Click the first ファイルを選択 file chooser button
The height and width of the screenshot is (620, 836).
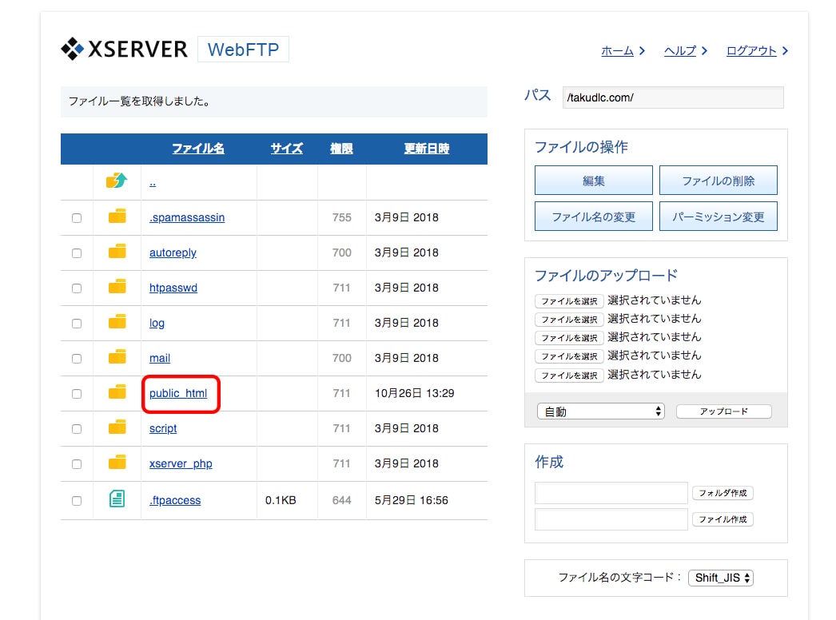point(569,301)
